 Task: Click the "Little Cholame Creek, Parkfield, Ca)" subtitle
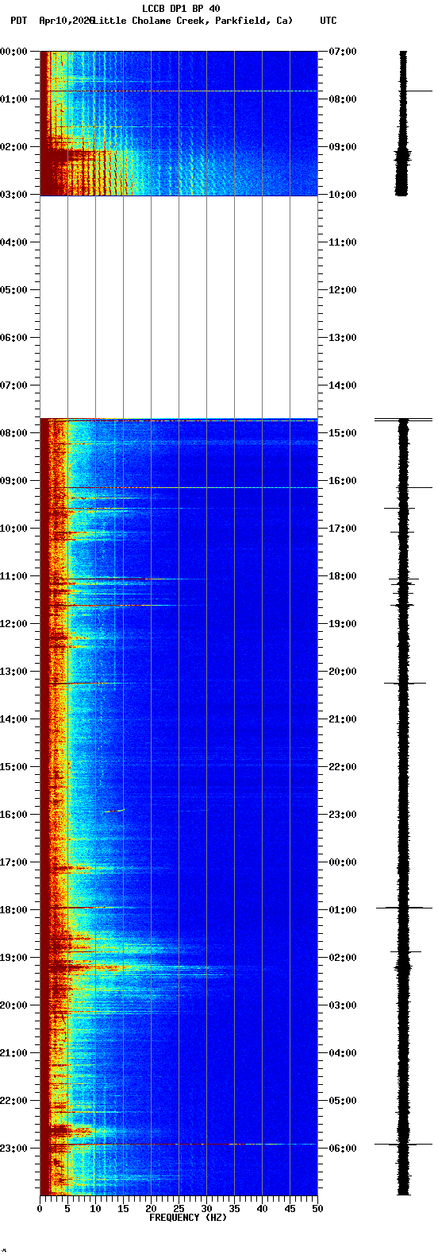tap(192, 21)
